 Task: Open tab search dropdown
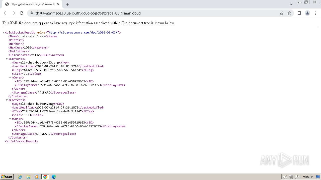pyautogui.click(x=291, y=4)
